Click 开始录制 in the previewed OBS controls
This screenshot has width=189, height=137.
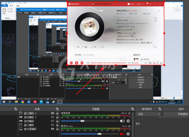[141, 80]
